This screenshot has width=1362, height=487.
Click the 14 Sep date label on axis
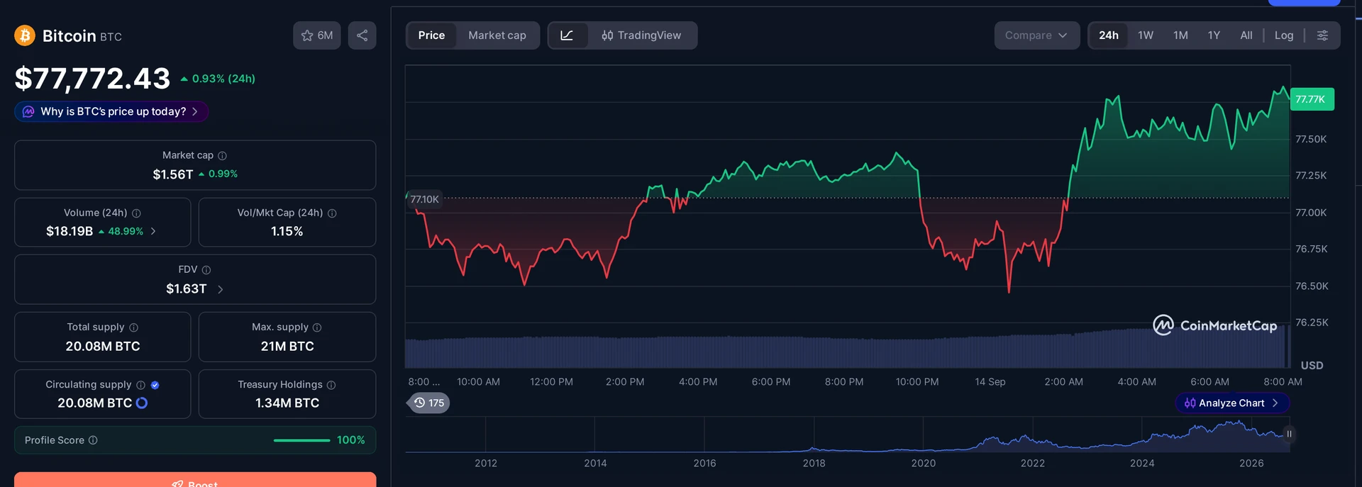click(990, 381)
